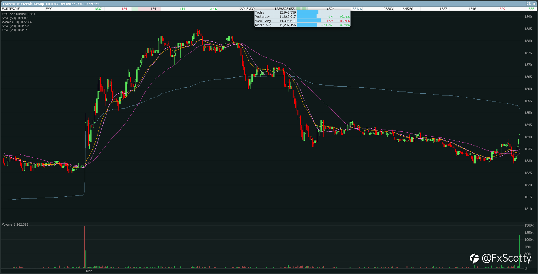
Task: Click the large red volume spike bar
Action: (x=85, y=247)
